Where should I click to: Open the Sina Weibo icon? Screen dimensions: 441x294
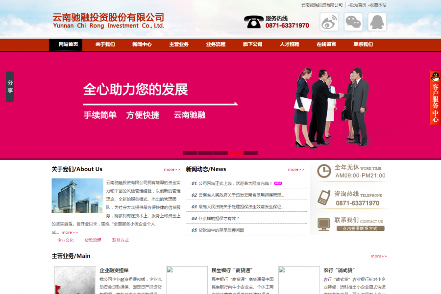328,22
